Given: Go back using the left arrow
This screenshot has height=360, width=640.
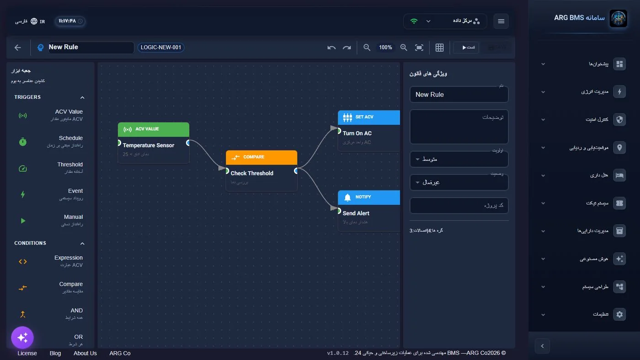Looking at the screenshot, I should tap(18, 48).
